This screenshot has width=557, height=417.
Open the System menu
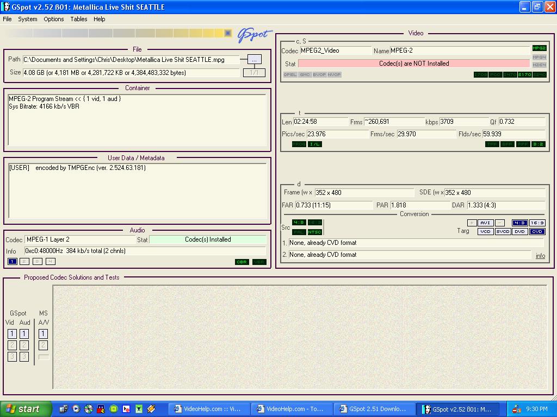point(28,19)
